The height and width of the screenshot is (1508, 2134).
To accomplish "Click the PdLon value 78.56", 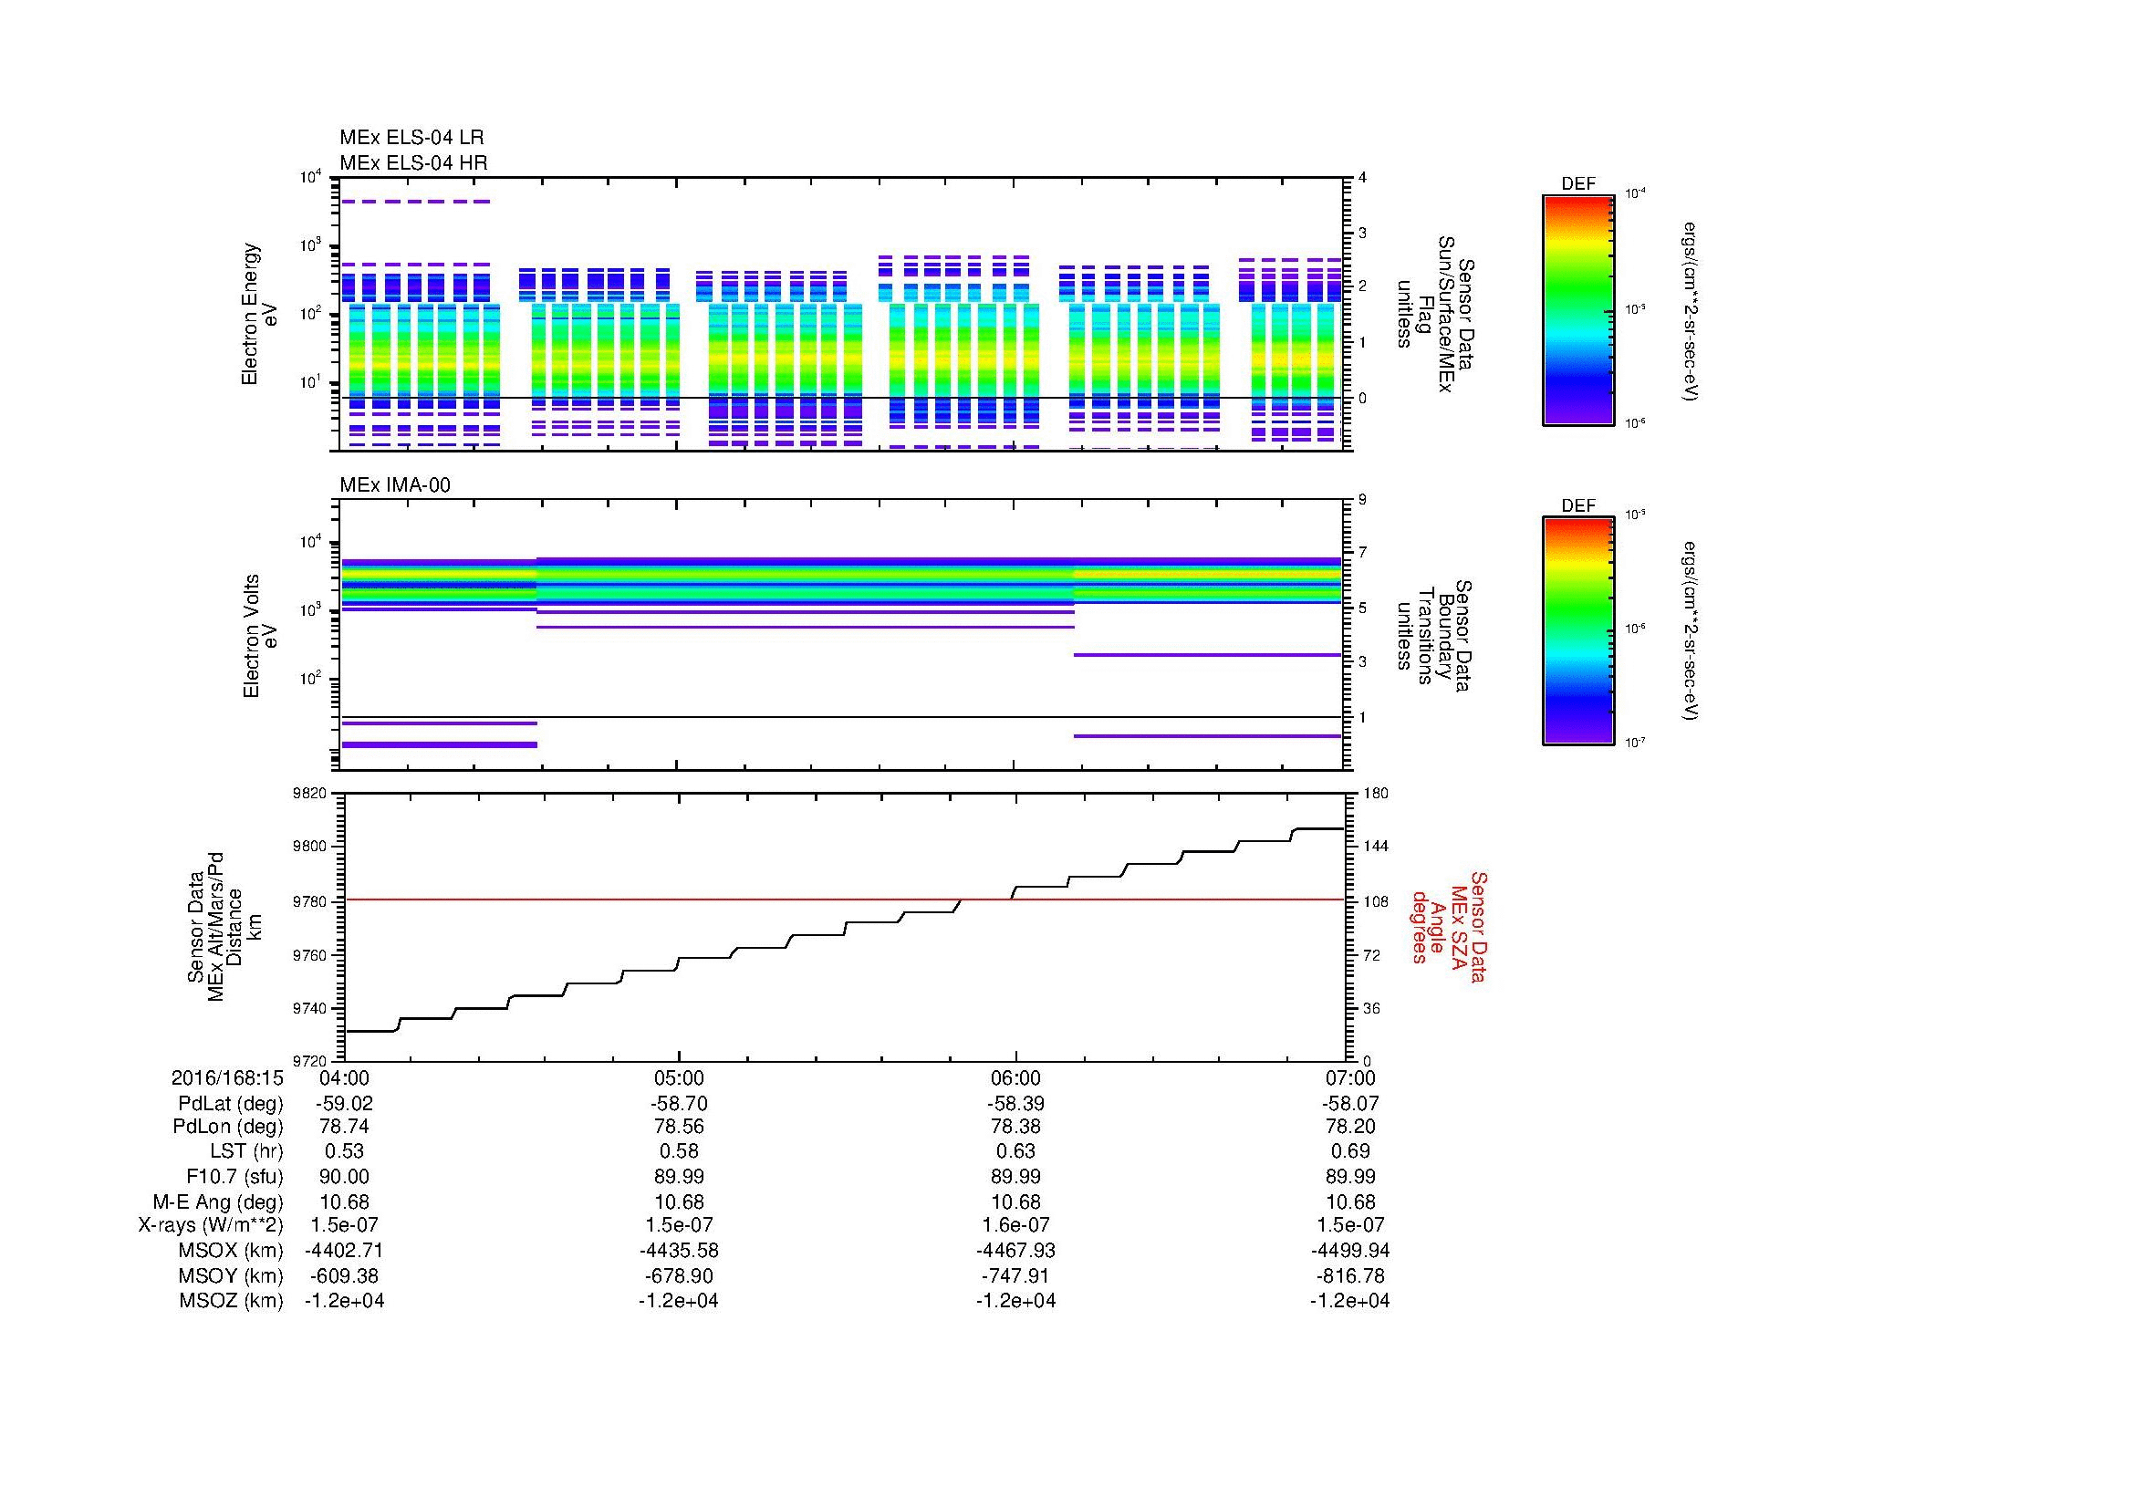I will tap(680, 1127).
